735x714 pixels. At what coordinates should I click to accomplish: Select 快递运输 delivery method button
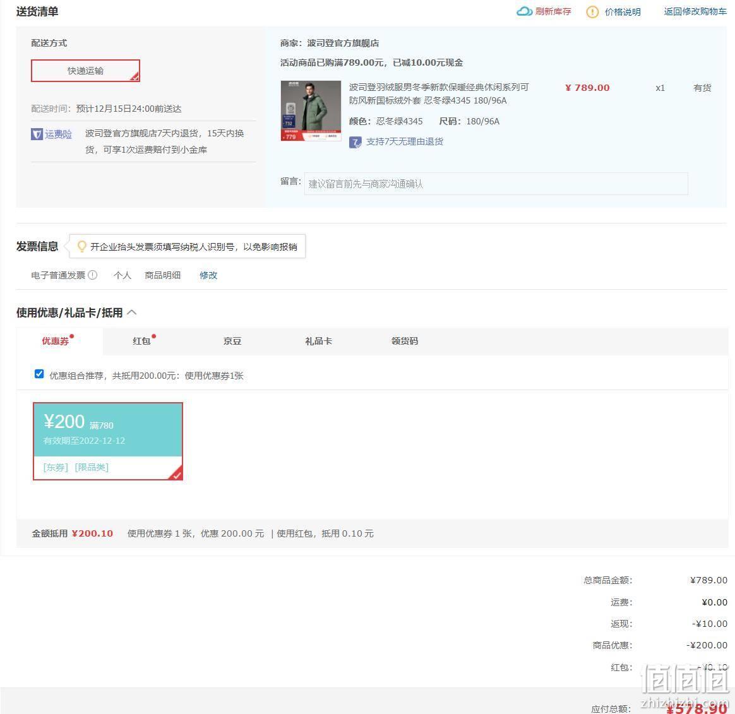pyautogui.click(x=85, y=71)
